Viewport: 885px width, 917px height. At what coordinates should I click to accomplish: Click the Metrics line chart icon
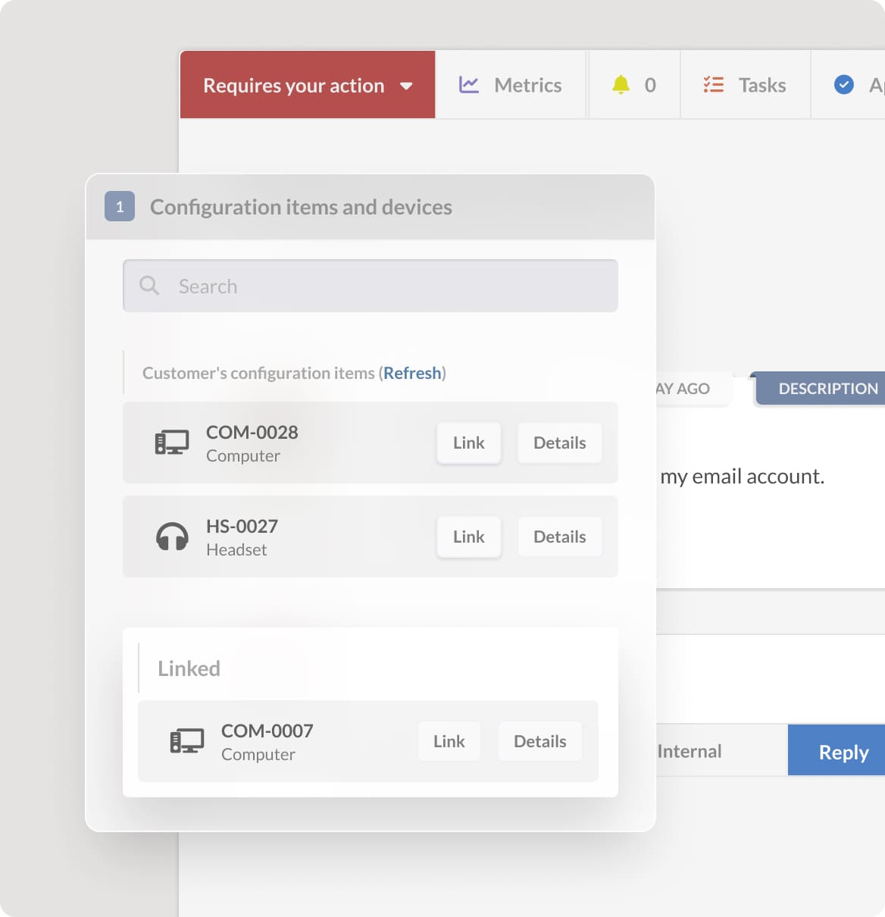[469, 85]
